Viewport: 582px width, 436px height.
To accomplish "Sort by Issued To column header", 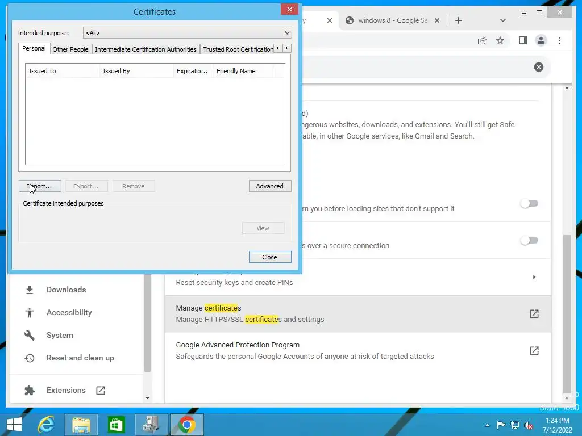I will (62, 71).
